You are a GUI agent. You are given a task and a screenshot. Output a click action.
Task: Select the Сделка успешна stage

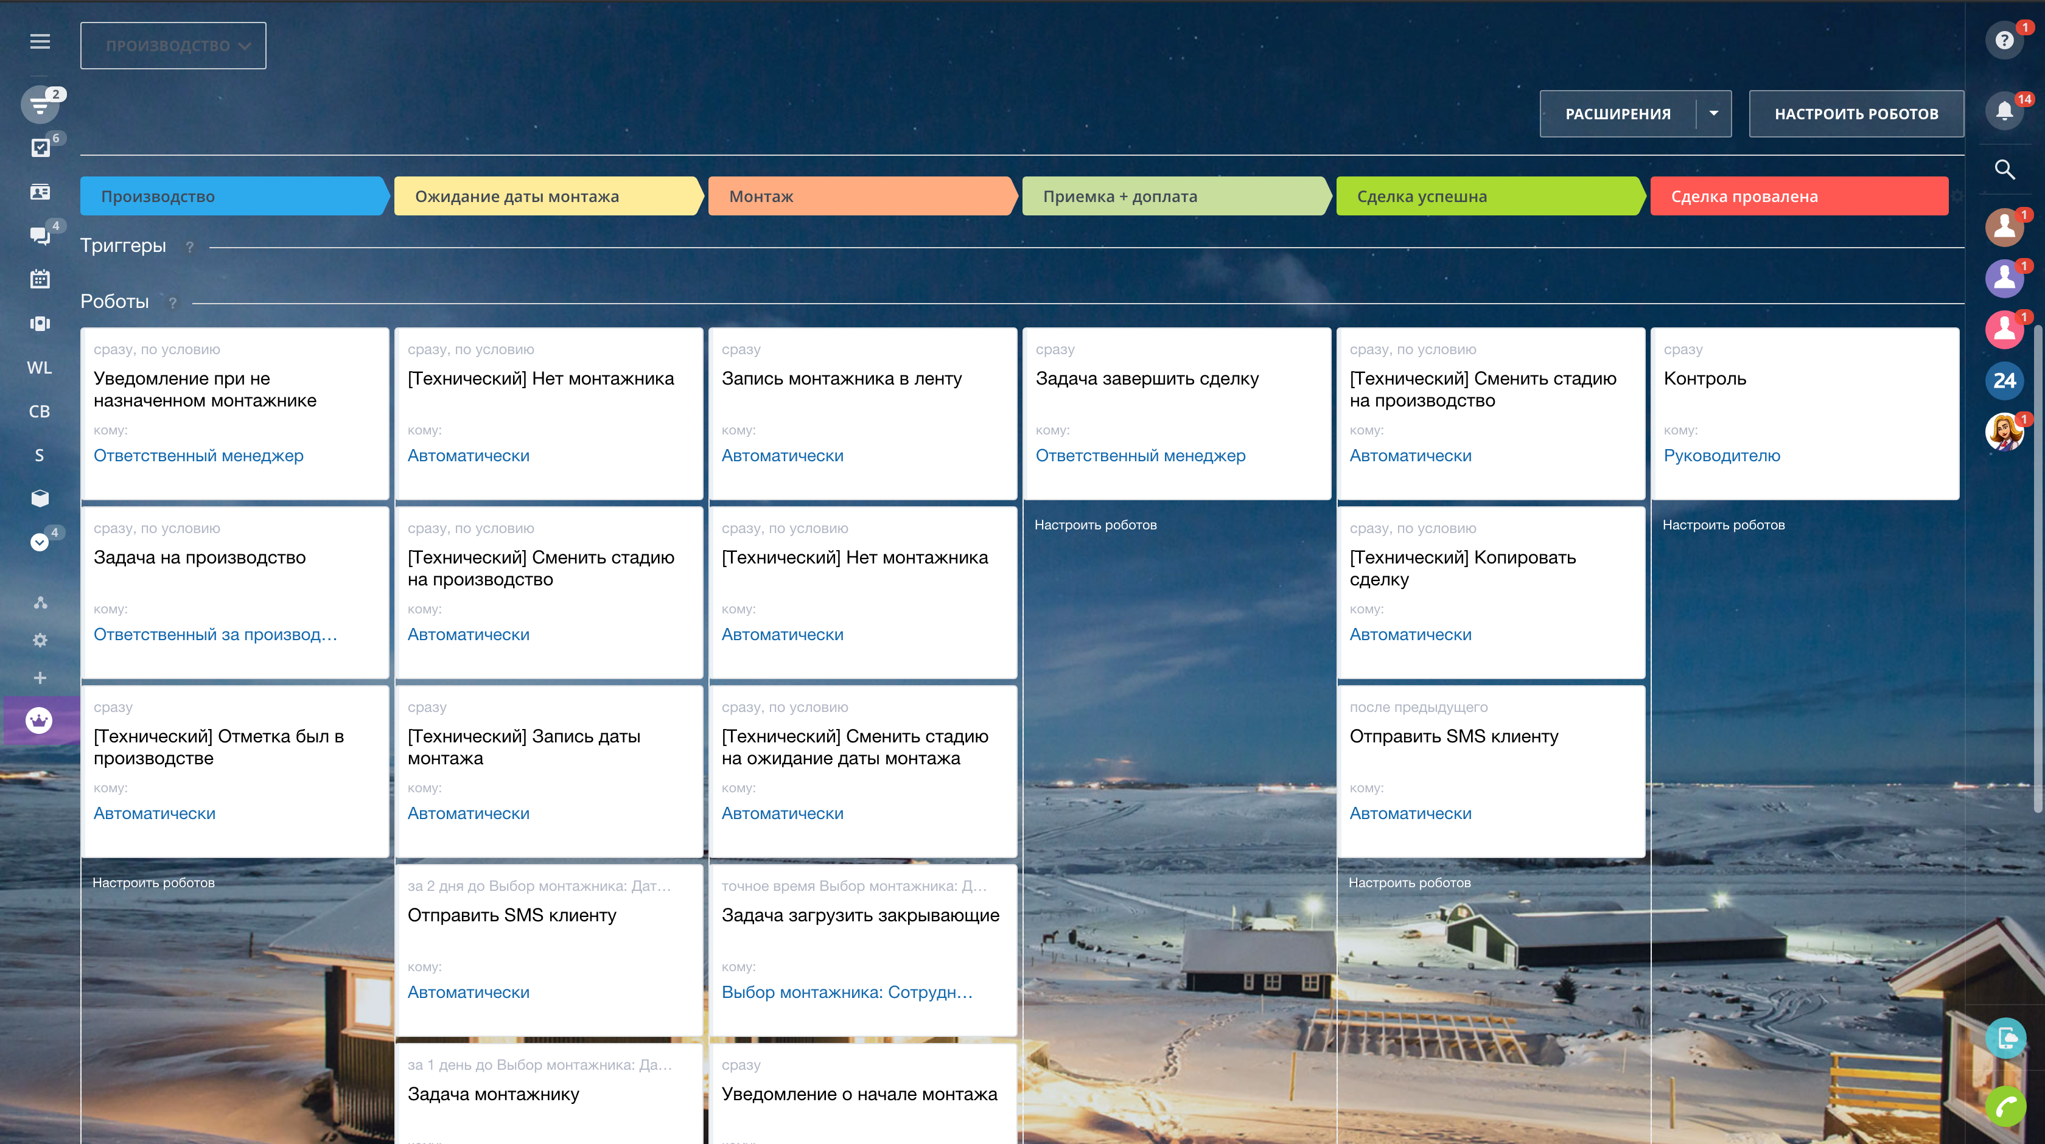tap(1487, 196)
